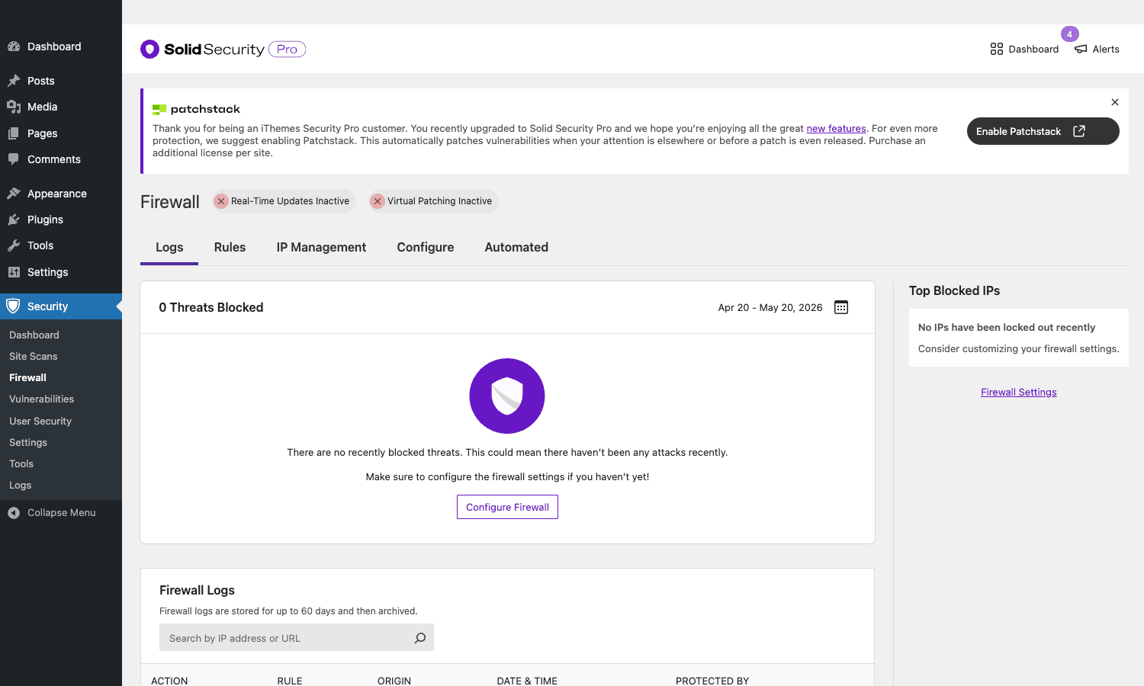The width and height of the screenshot is (1144, 686).
Task: Switch to the Configure tab
Action: coord(426,248)
